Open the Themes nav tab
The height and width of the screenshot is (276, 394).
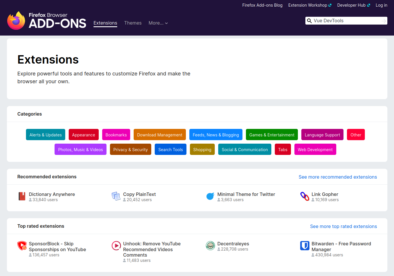tap(133, 23)
